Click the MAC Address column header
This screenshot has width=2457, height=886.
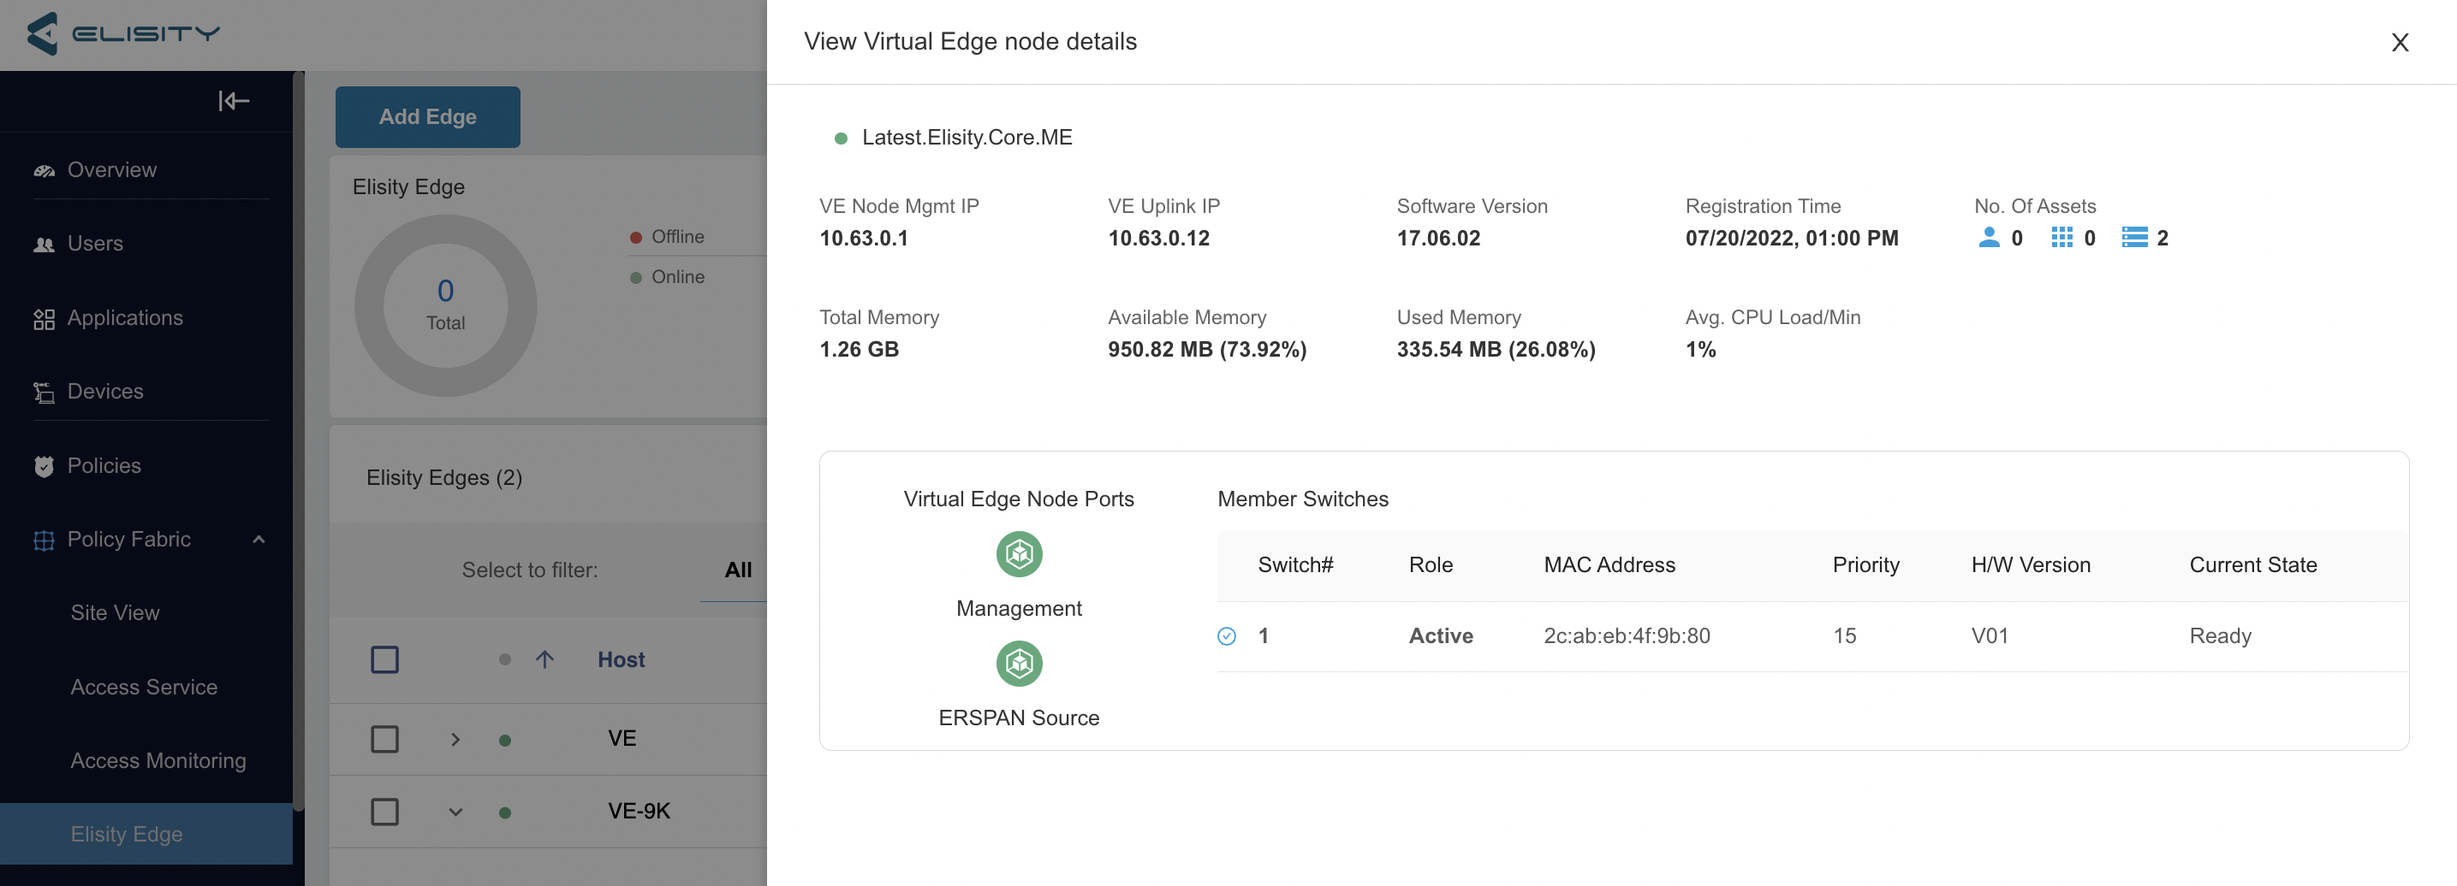[1609, 565]
